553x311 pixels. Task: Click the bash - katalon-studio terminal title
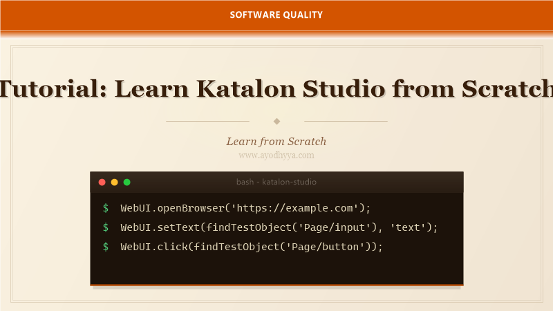coord(276,182)
